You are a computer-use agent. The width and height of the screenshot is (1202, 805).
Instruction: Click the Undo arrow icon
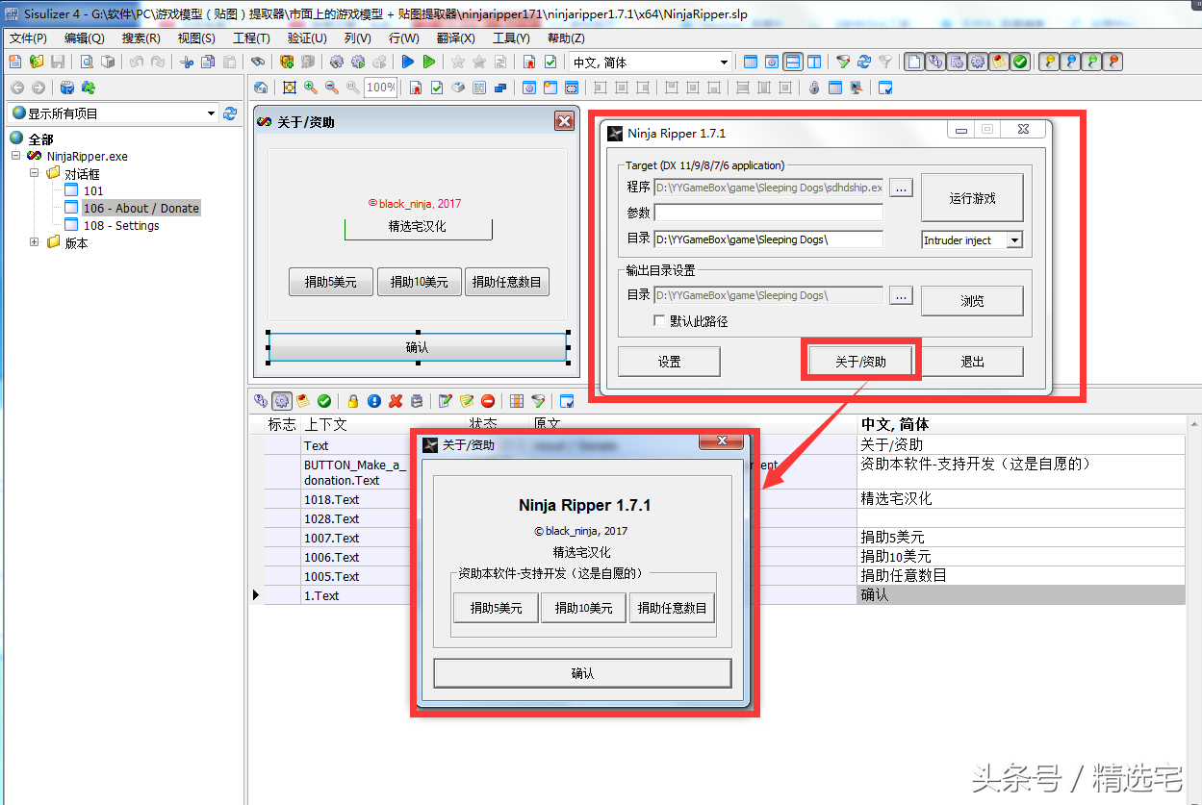(137, 62)
